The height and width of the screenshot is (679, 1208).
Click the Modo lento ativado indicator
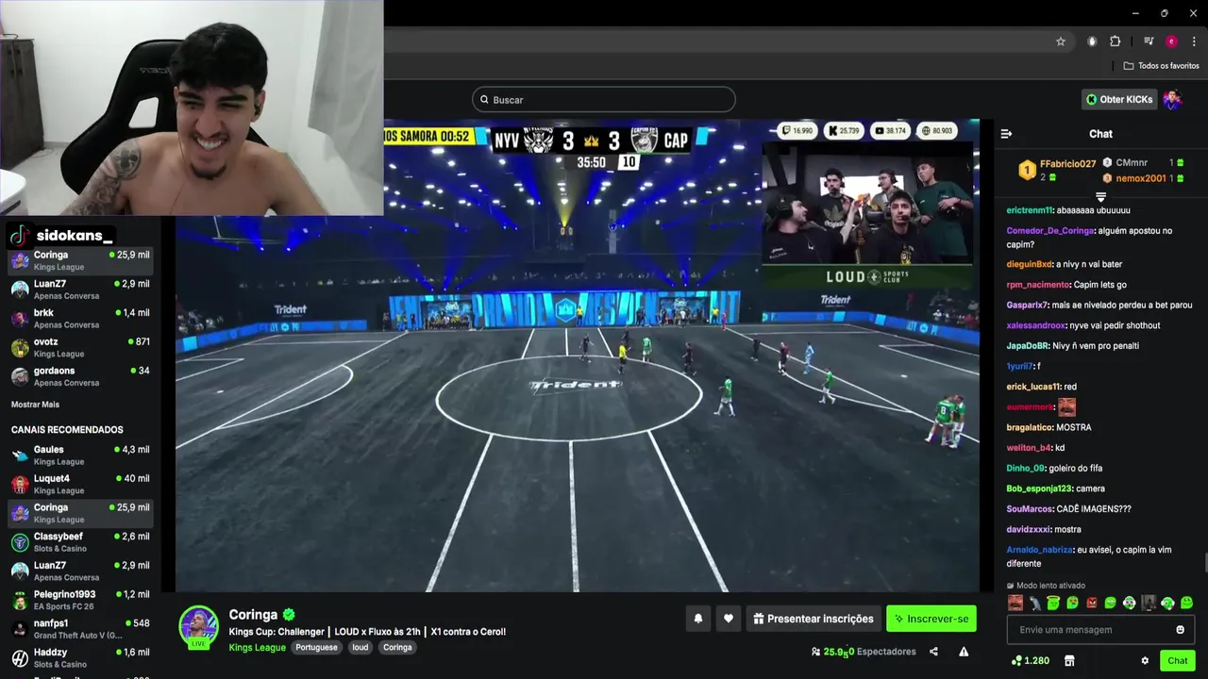1046,586
